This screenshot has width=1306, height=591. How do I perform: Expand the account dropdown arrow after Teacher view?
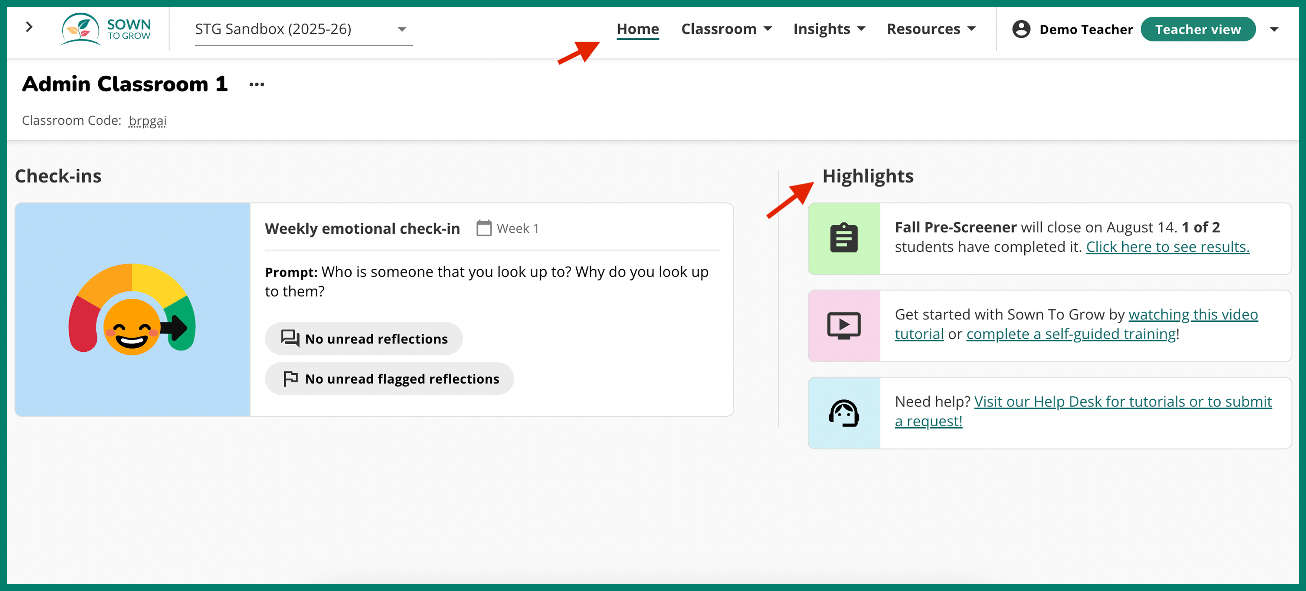tap(1274, 29)
